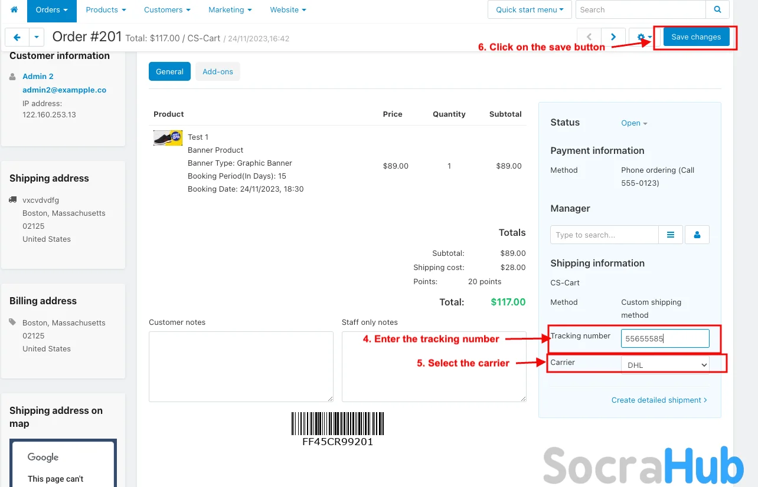The image size is (758, 487).
Task: Open the Status dropdown showing Open
Action: pos(634,123)
